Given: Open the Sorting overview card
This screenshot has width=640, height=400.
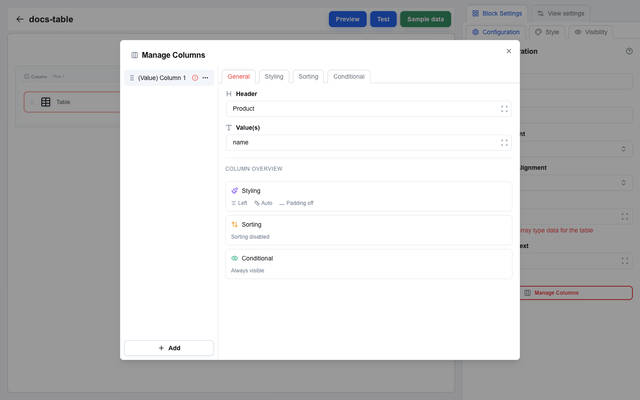Looking at the screenshot, I should coord(368,230).
